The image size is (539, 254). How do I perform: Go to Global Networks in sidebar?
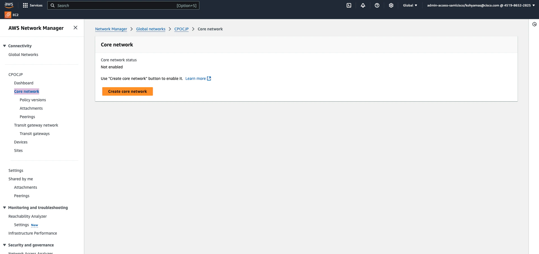(23, 55)
